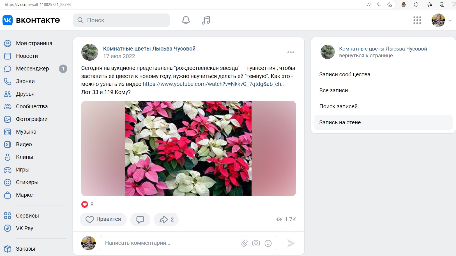Share the post with the arrow button
This screenshot has width=456, height=256.
(166, 219)
